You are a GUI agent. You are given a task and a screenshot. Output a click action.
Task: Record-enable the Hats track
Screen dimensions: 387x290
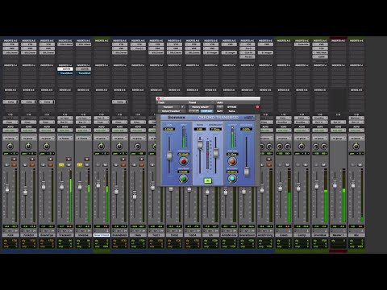(x=141, y=159)
